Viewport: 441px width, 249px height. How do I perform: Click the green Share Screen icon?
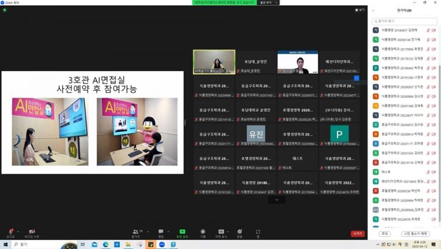tap(182, 232)
